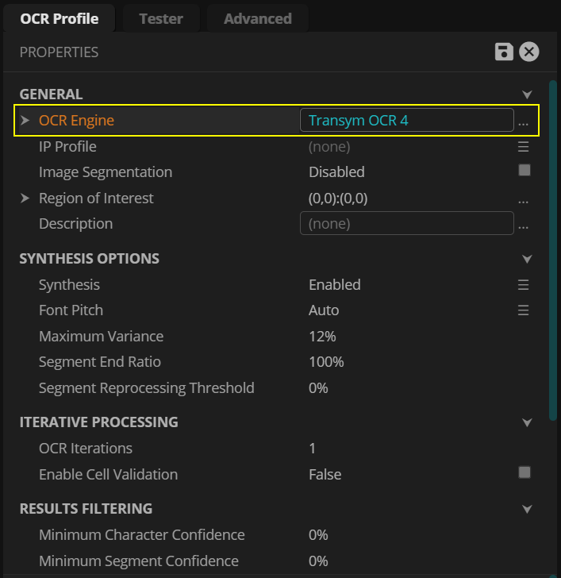
Task: Expand the OCR Engine property arrow
Action: (x=25, y=121)
